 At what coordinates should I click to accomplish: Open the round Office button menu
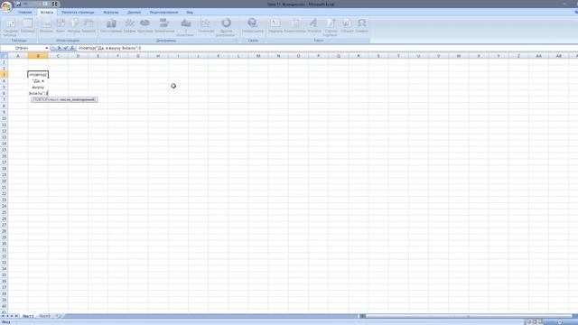click(6, 6)
